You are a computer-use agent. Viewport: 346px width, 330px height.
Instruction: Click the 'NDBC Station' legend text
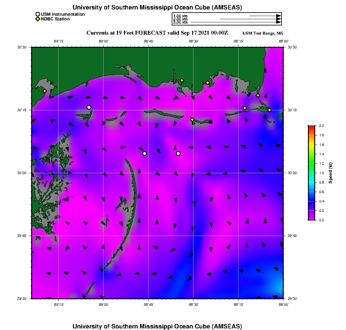[x=55, y=19]
